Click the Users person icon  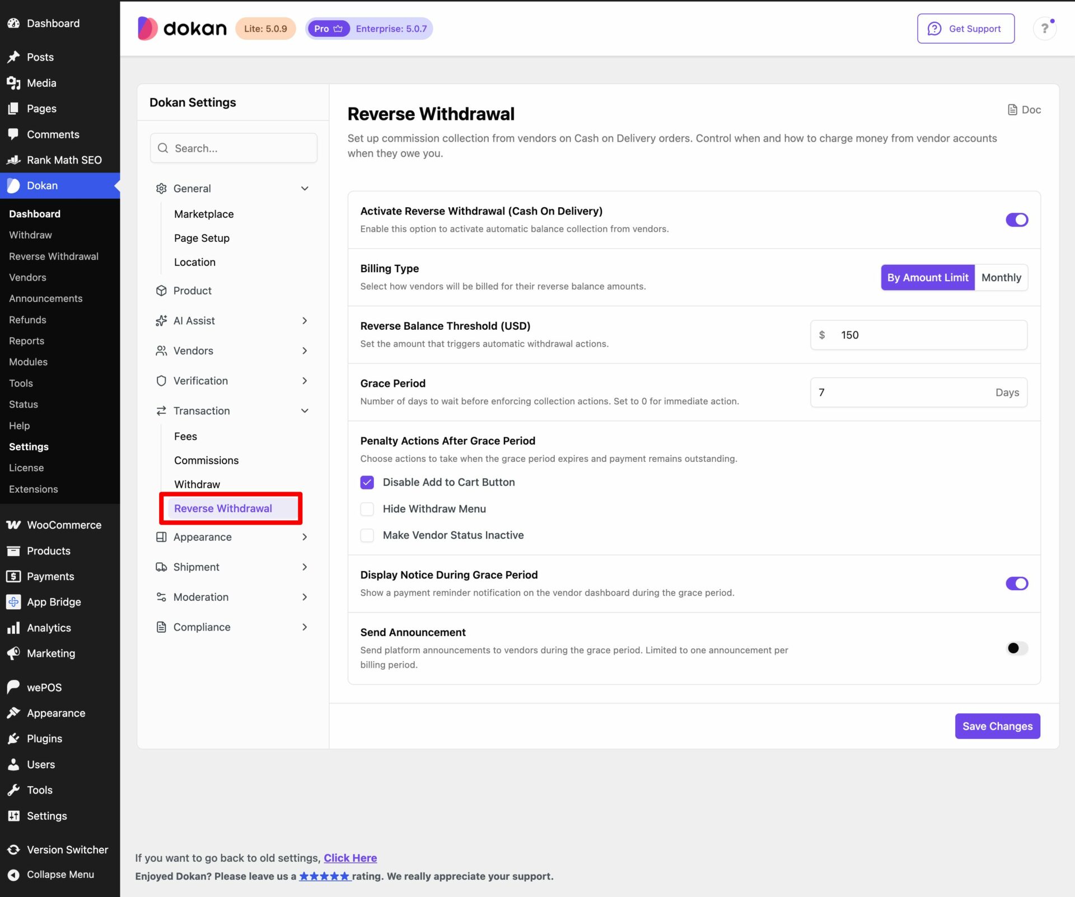13,764
